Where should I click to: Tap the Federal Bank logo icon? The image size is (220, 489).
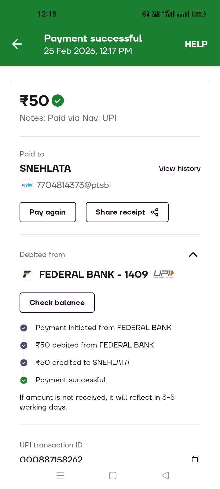[x=27, y=274]
